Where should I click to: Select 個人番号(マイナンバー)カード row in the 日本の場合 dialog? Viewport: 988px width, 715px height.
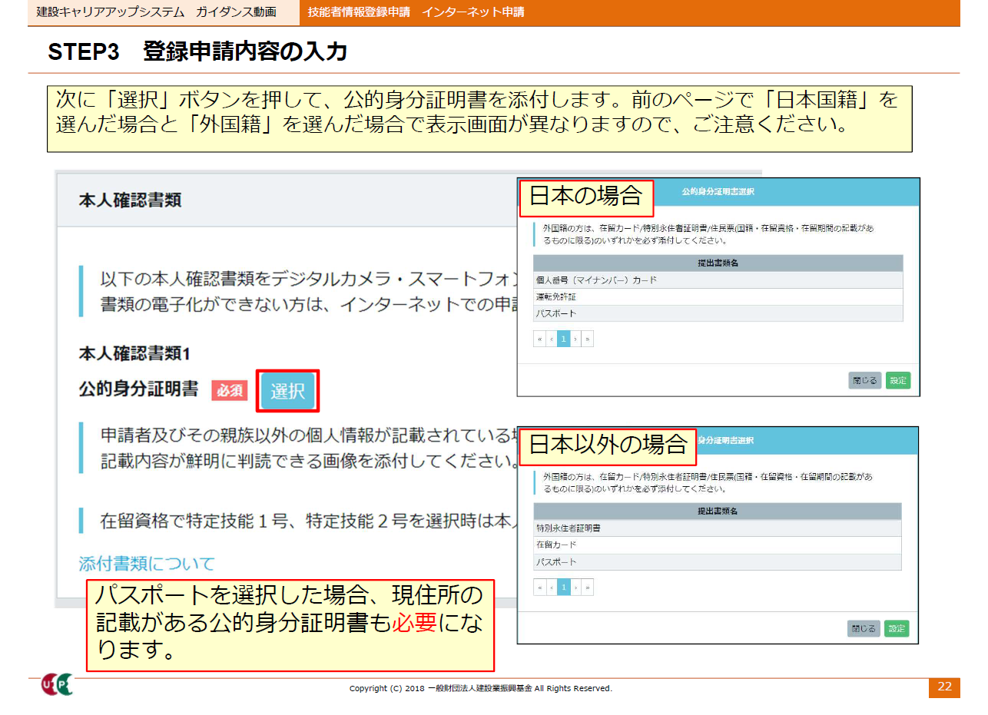[x=718, y=280]
